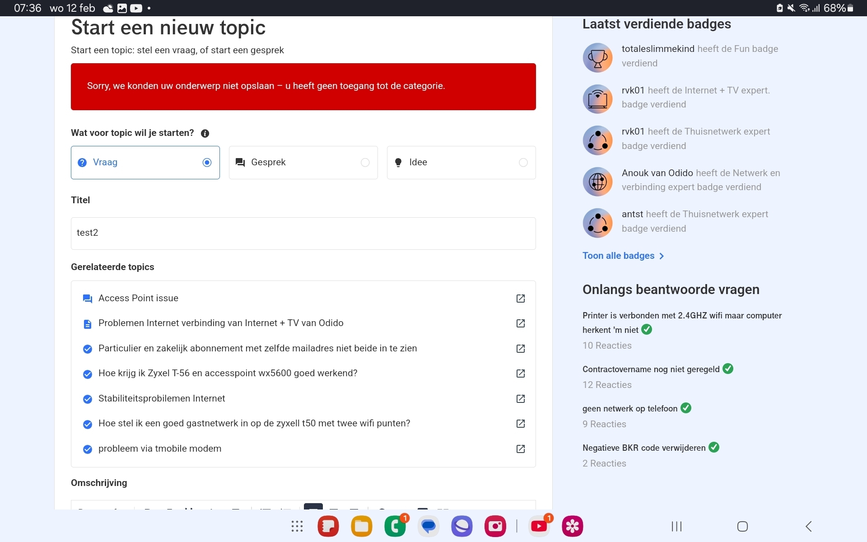Select the Gesprek radio option
This screenshot has height=542, width=867.
point(303,163)
